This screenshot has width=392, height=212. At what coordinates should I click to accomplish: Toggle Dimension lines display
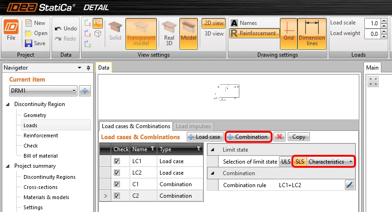click(x=312, y=34)
